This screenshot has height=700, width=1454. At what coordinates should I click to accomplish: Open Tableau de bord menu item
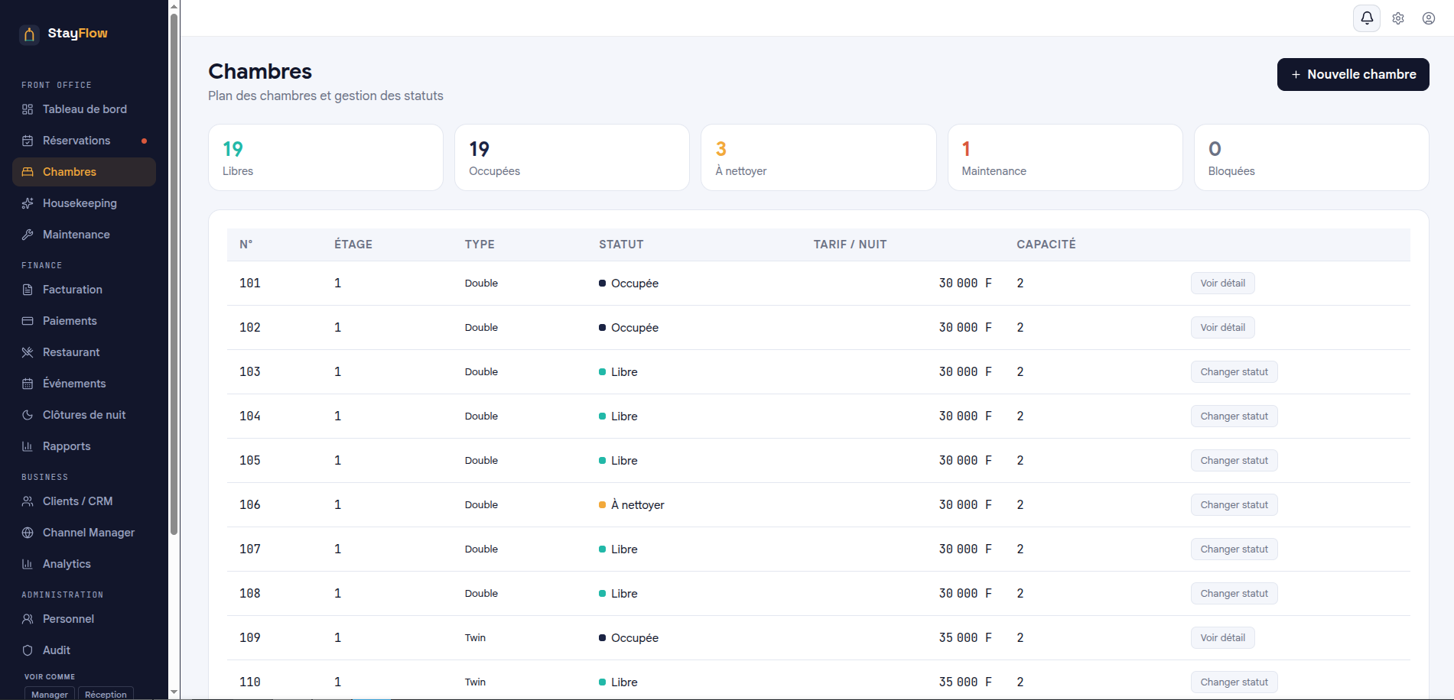point(84,109)
